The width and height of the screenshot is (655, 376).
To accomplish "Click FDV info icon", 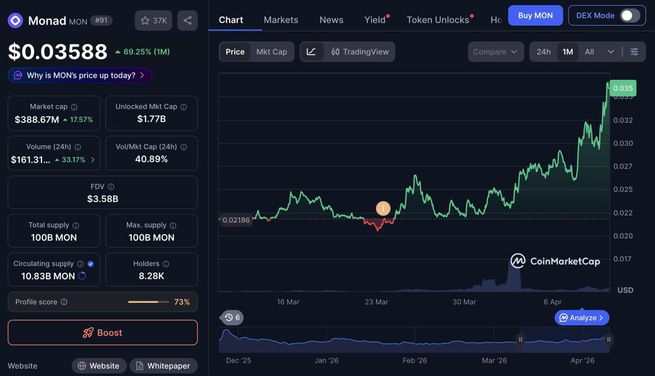I will pyautogui.click(x=111, y=187).
